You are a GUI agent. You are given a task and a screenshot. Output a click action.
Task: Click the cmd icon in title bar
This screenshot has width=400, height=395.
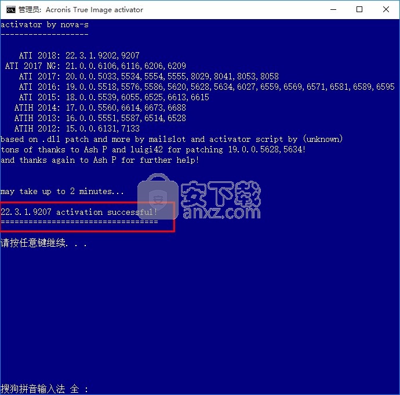click(11, 10)
